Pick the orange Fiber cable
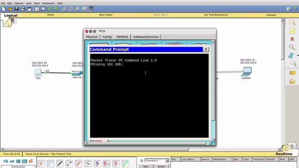 tap(78, 164)
